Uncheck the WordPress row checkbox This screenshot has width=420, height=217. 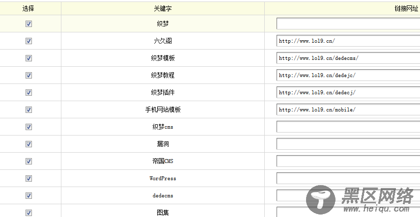coord(28,179)
